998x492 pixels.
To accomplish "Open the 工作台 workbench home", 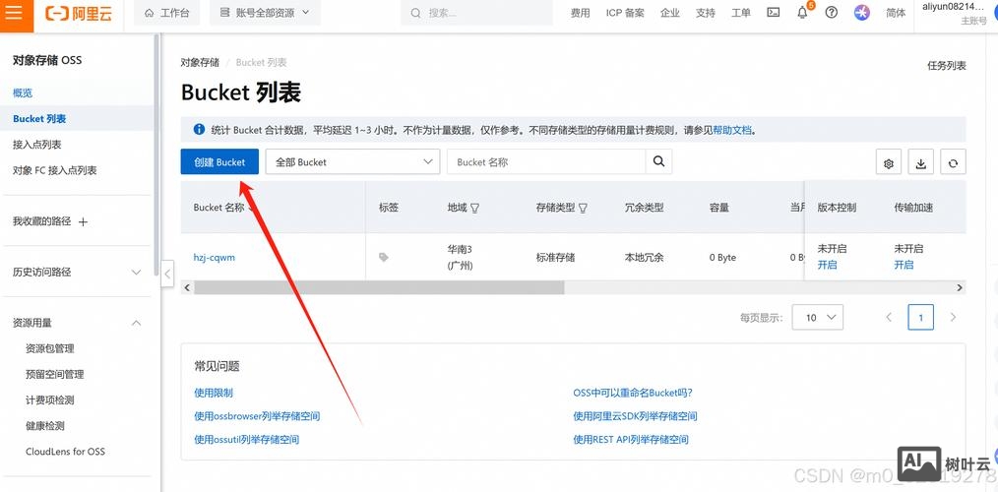I will click(166, 13).
